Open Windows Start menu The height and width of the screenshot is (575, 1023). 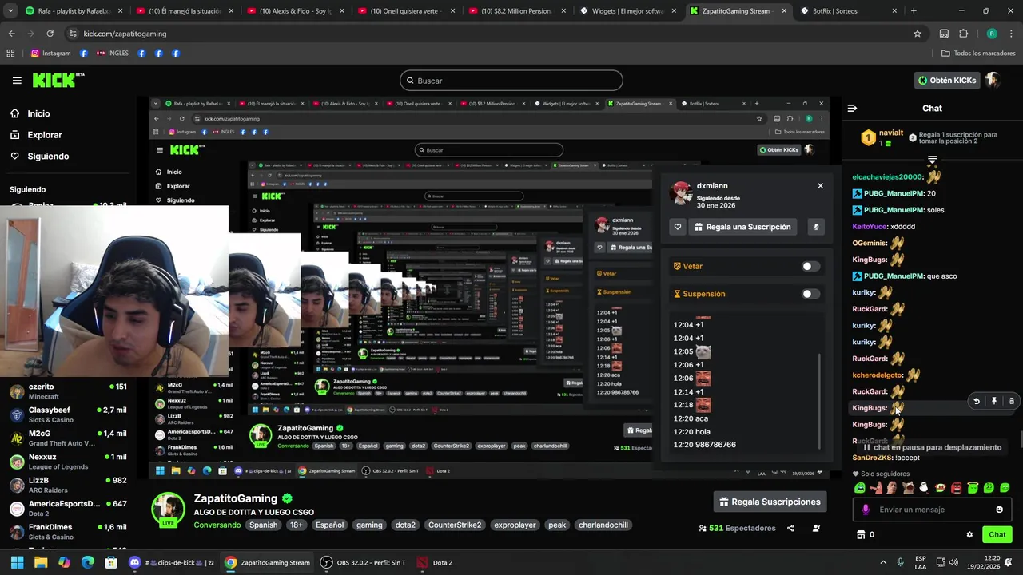tap(17, 562)
